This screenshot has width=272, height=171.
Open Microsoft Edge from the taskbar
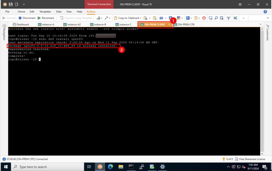click(111, 167)
